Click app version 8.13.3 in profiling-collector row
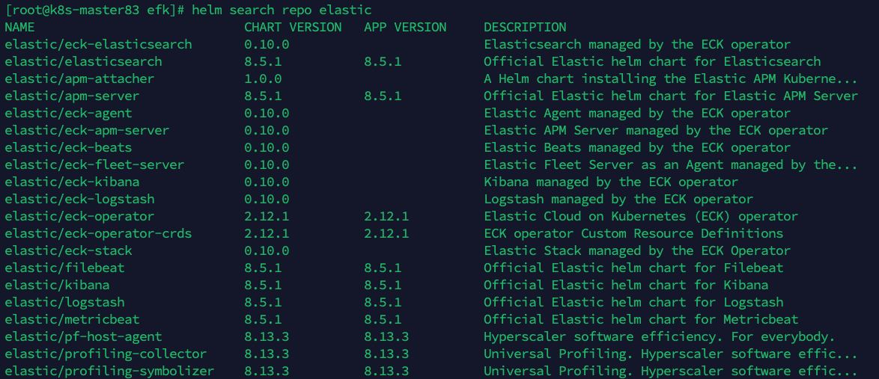879x379 pixels. pos(387,354)
